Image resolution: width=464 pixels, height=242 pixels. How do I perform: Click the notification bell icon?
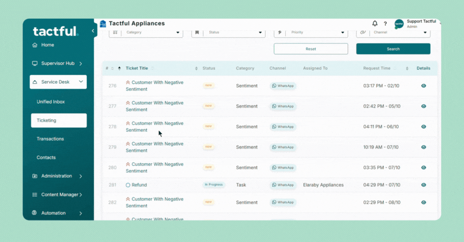375,24
